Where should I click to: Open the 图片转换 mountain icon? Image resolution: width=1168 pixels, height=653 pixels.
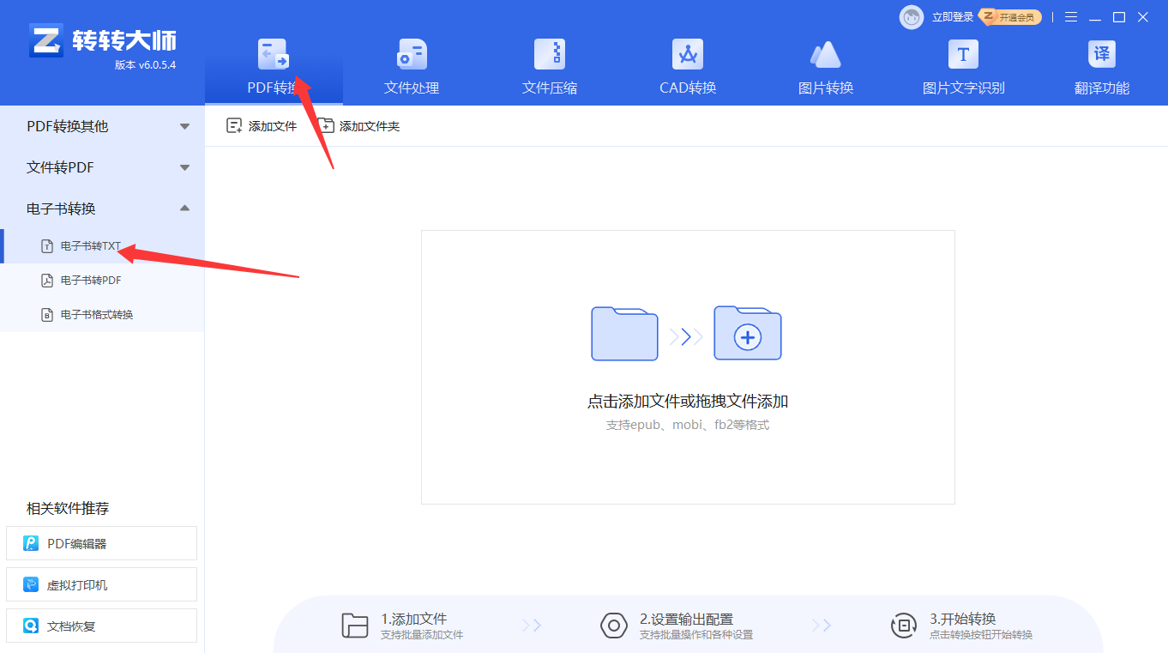point(826,54)
